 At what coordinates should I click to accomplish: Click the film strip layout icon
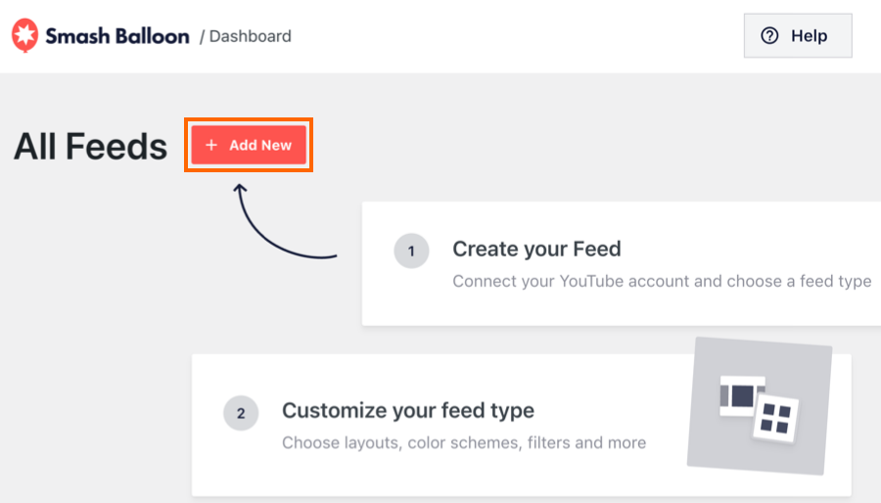(743, 395)
